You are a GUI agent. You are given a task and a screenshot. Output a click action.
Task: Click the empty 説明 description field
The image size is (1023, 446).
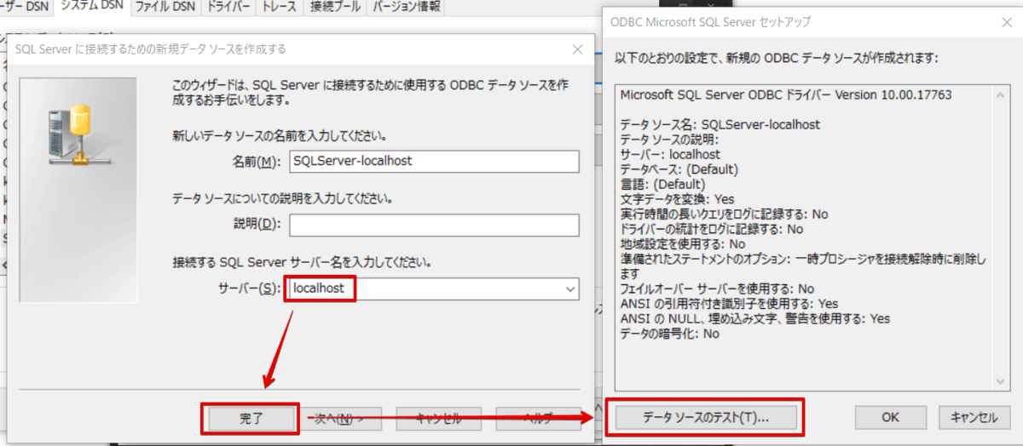click(434, 225)
